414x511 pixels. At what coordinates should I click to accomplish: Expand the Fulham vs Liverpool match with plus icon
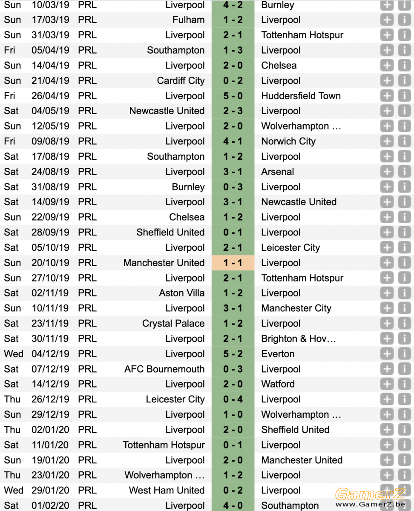[x=387, y=20]
